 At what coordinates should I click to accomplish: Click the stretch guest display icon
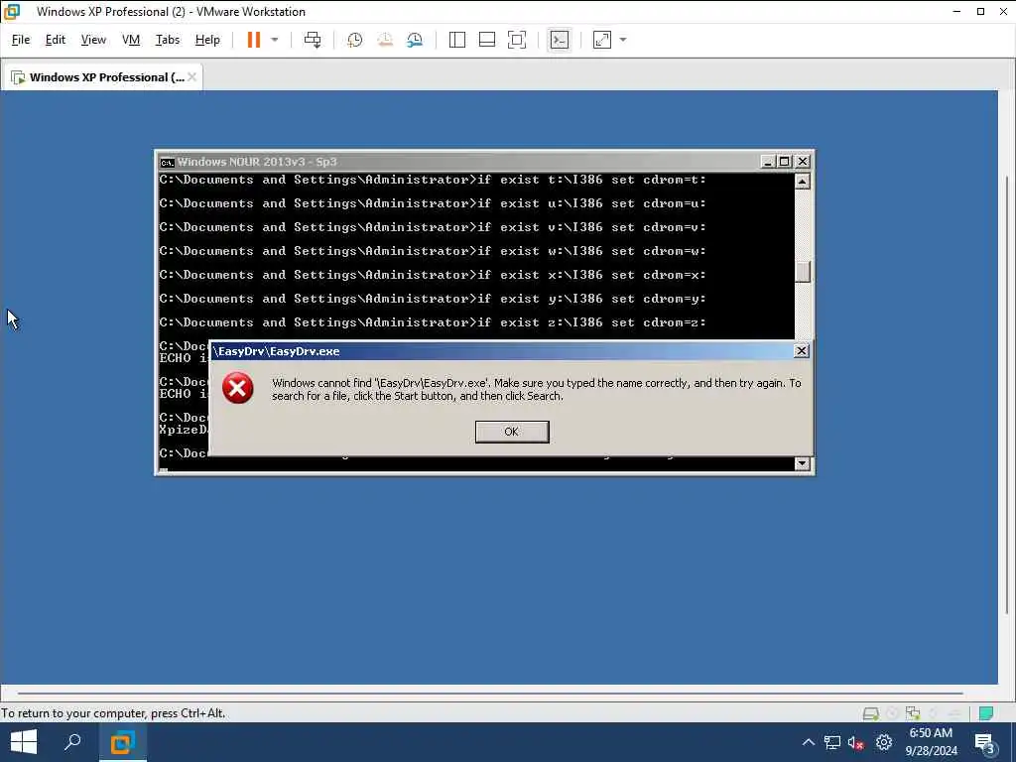[x=602, y=40]
